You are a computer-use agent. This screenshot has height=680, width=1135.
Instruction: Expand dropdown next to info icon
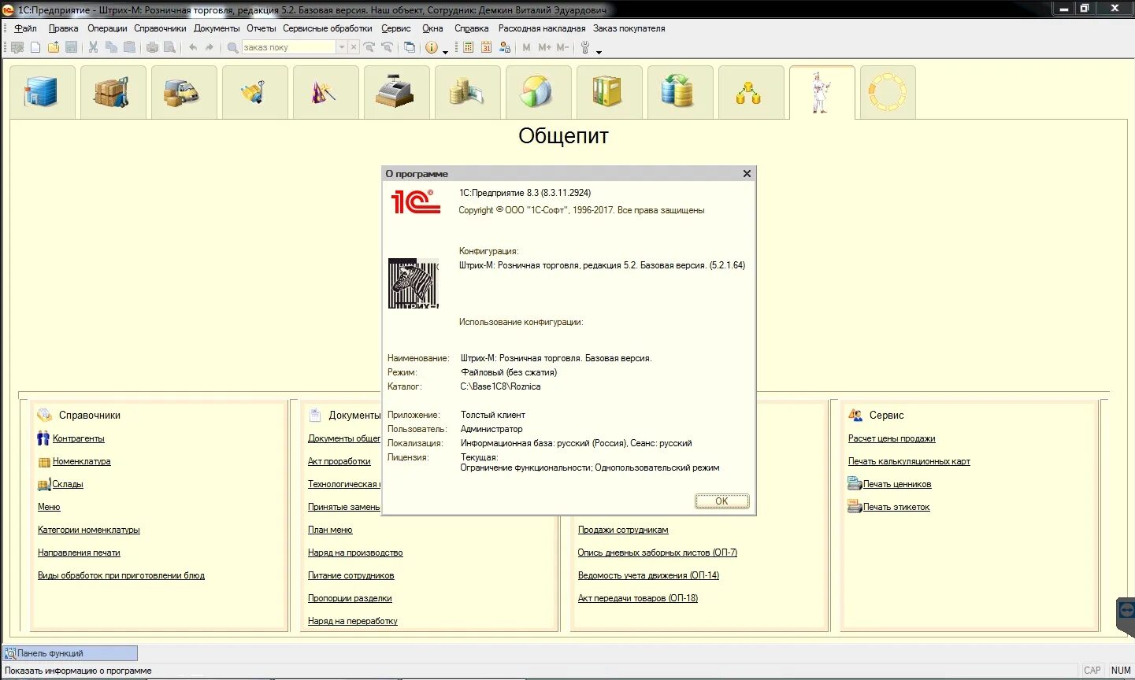tap(446, 52)
